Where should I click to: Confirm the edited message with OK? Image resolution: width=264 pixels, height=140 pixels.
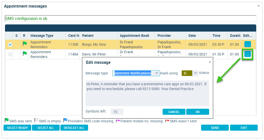coord(198,112)
